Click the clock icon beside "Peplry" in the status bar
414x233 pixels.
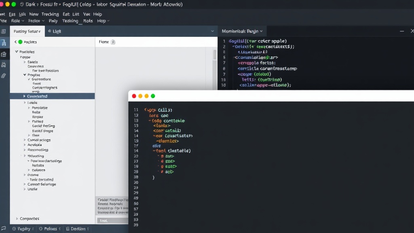tap(14, 229)
